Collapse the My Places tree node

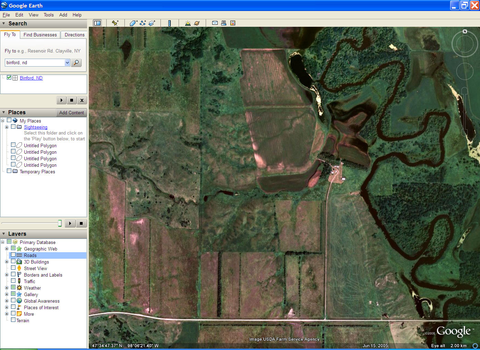(2, 120)
